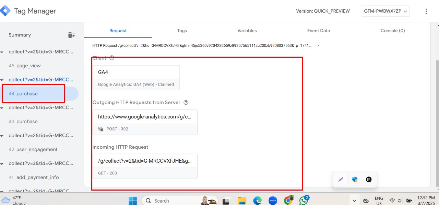Collapse the collect group above page_view

coord(2,52)
